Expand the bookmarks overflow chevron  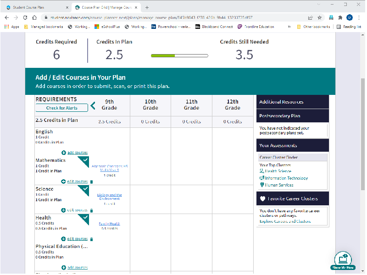(x=289, y=27)
